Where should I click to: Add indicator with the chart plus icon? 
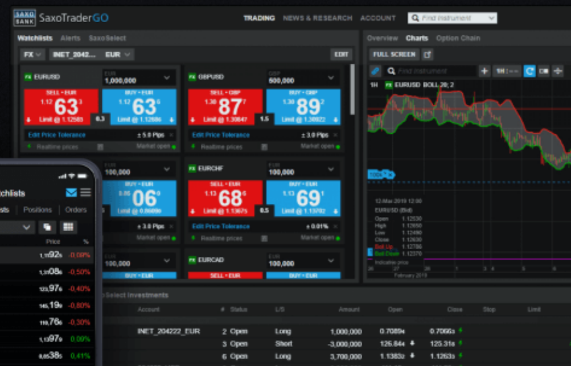pos(484,71)
